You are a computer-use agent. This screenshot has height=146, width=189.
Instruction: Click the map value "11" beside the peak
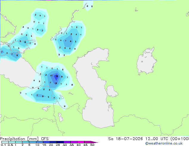[51, 75]
